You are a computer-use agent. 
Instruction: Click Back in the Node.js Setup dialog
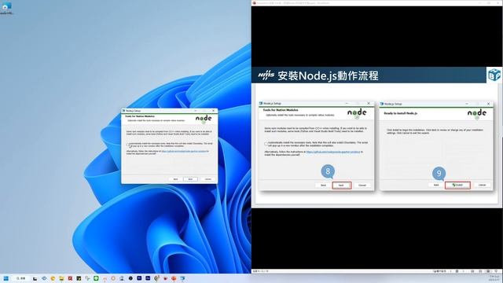(175, 179)
